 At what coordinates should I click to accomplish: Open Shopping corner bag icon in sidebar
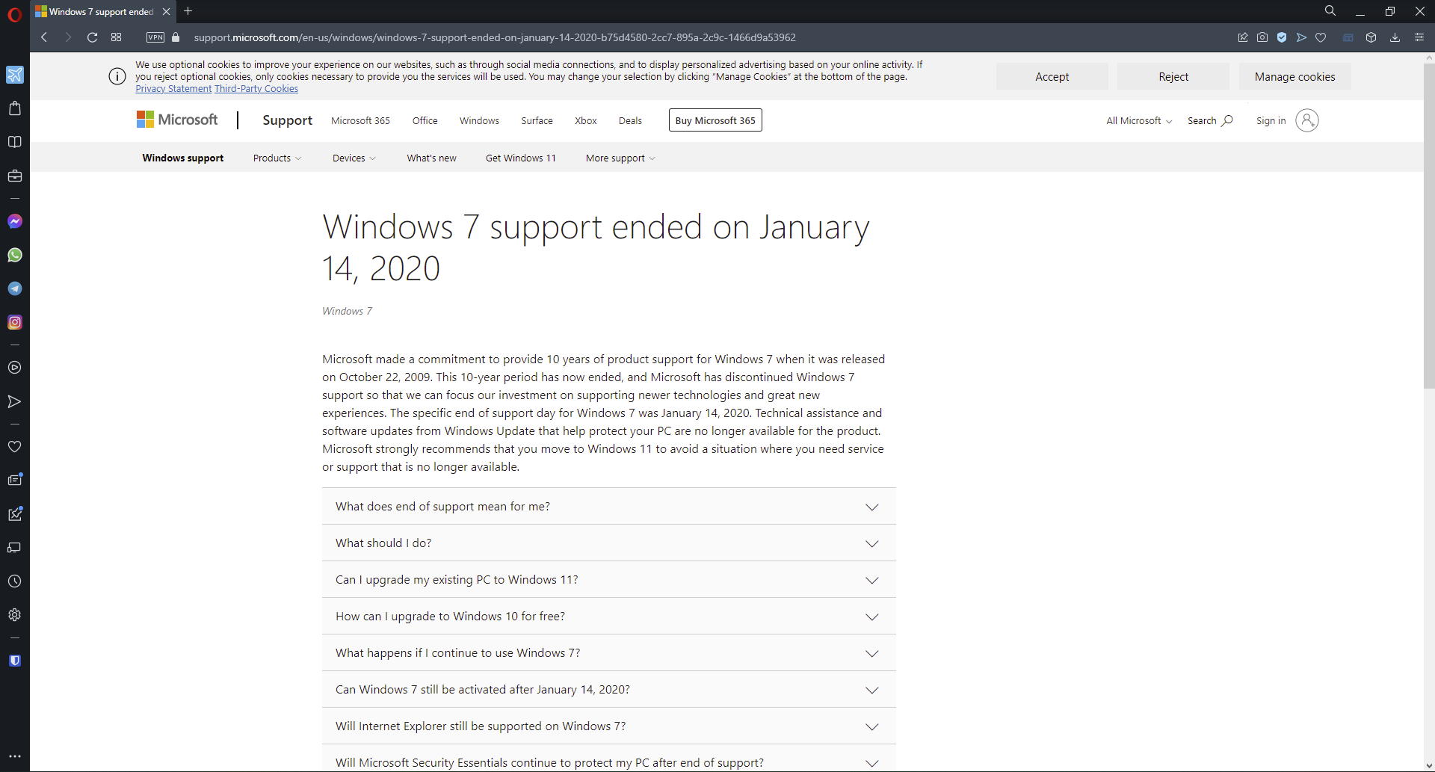15,108
